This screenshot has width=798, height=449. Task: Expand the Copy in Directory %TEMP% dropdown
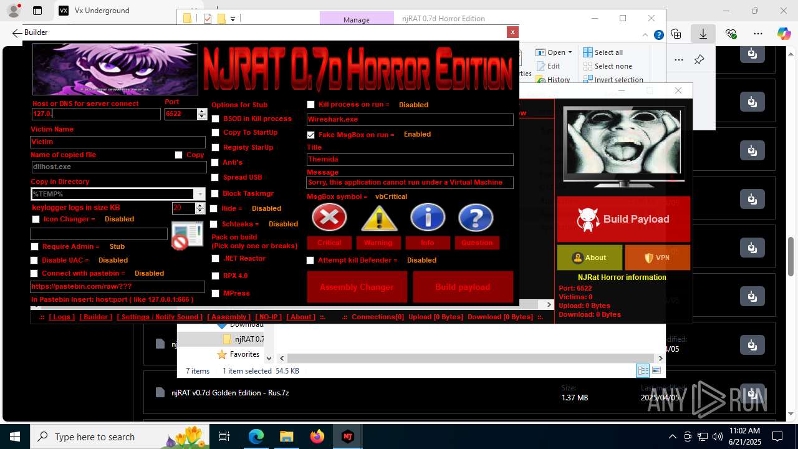click(200, 194)
